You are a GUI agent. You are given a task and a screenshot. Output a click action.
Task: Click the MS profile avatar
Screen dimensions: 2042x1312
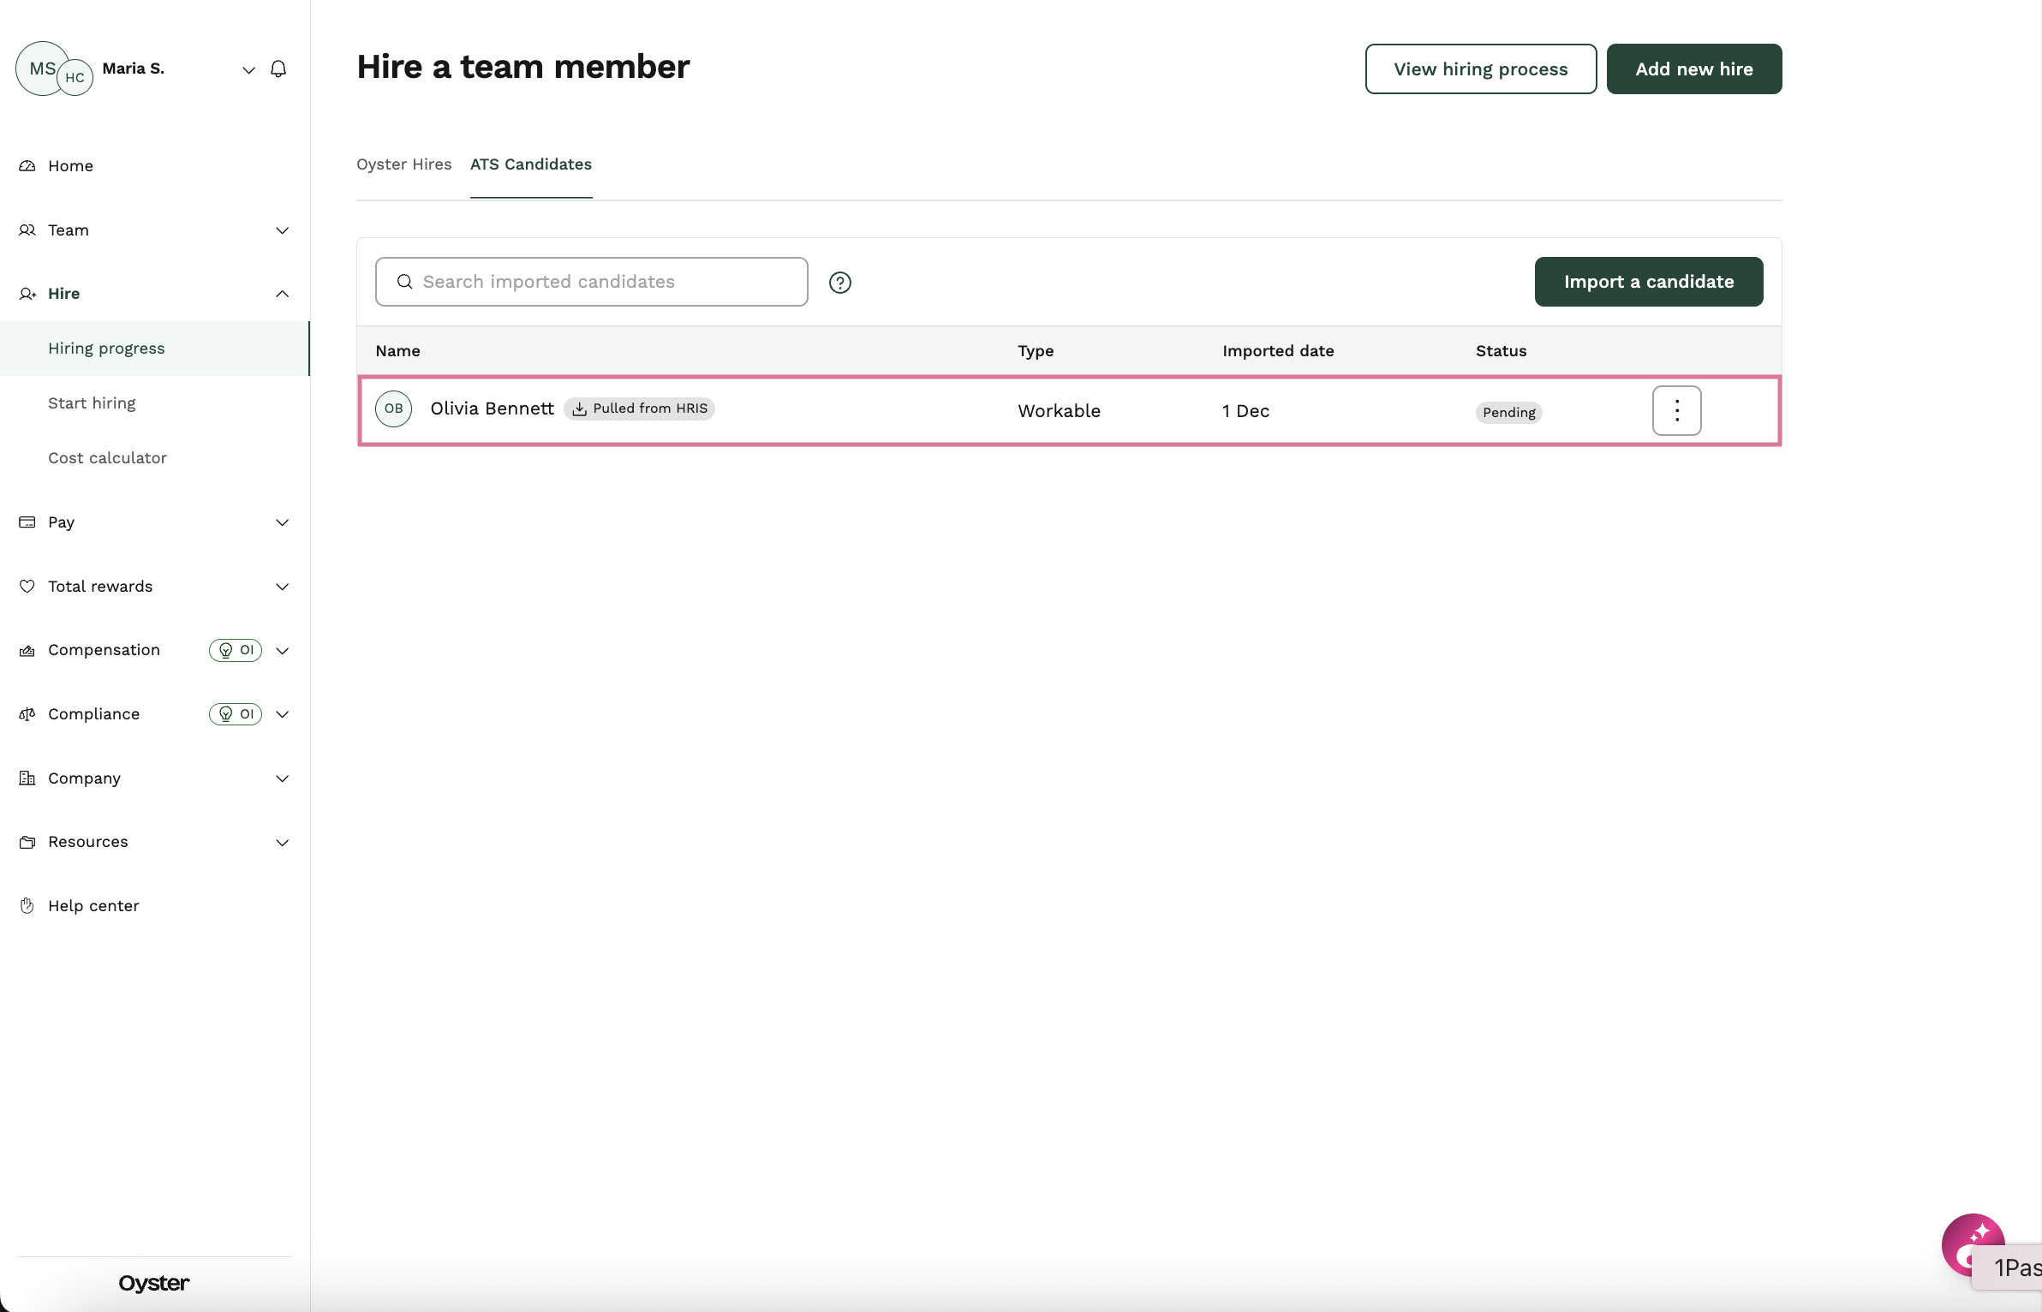tap(42, 69)
